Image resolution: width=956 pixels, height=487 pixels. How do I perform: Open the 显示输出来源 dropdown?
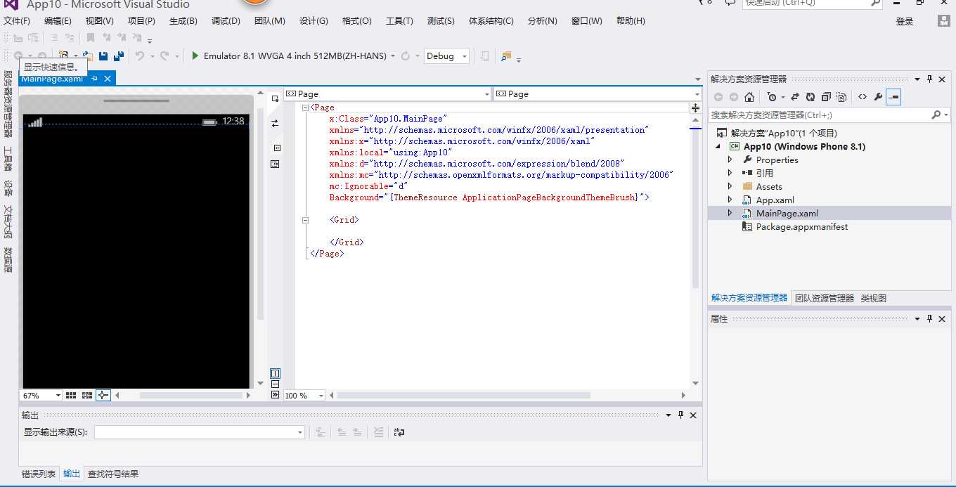point(300,432)
